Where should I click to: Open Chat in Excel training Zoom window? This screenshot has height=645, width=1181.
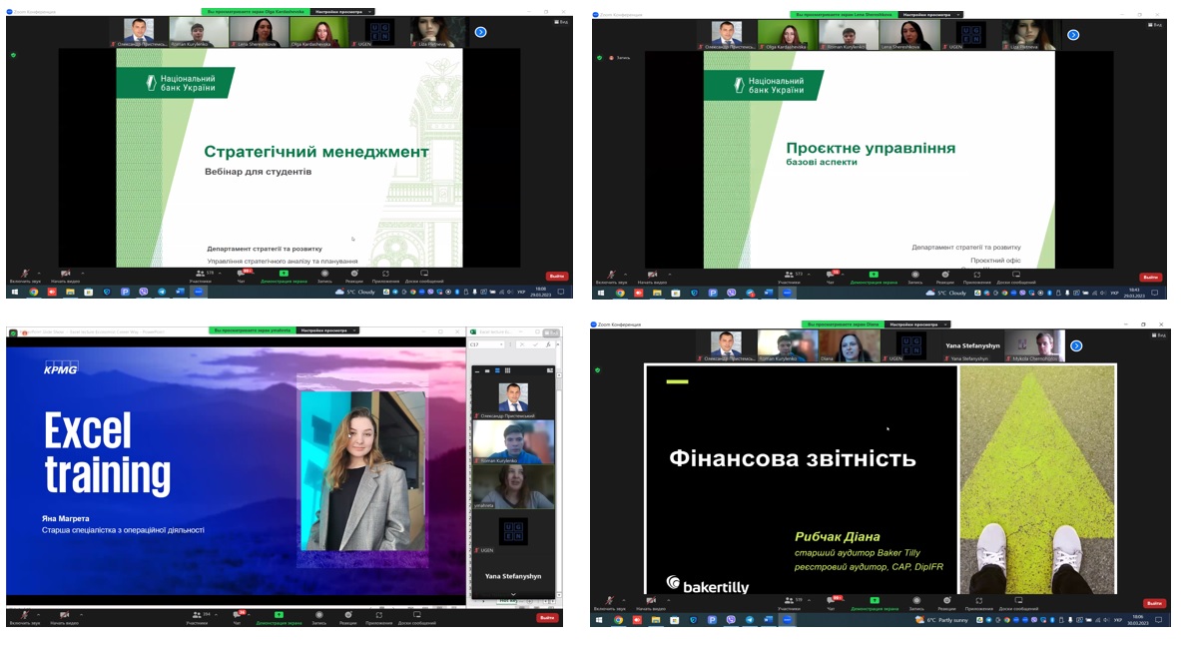pos(238,617)
